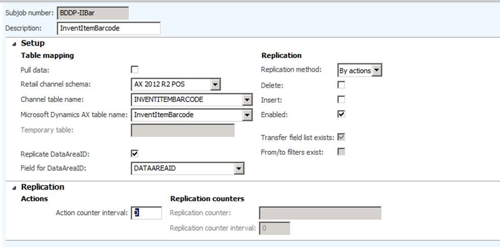Screen dimensions: 500x247
Task: Click the Description text field
Action: coord(108,29)
